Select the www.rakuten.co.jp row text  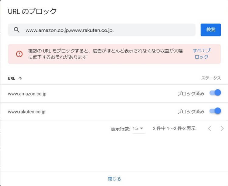coord(27,112)
